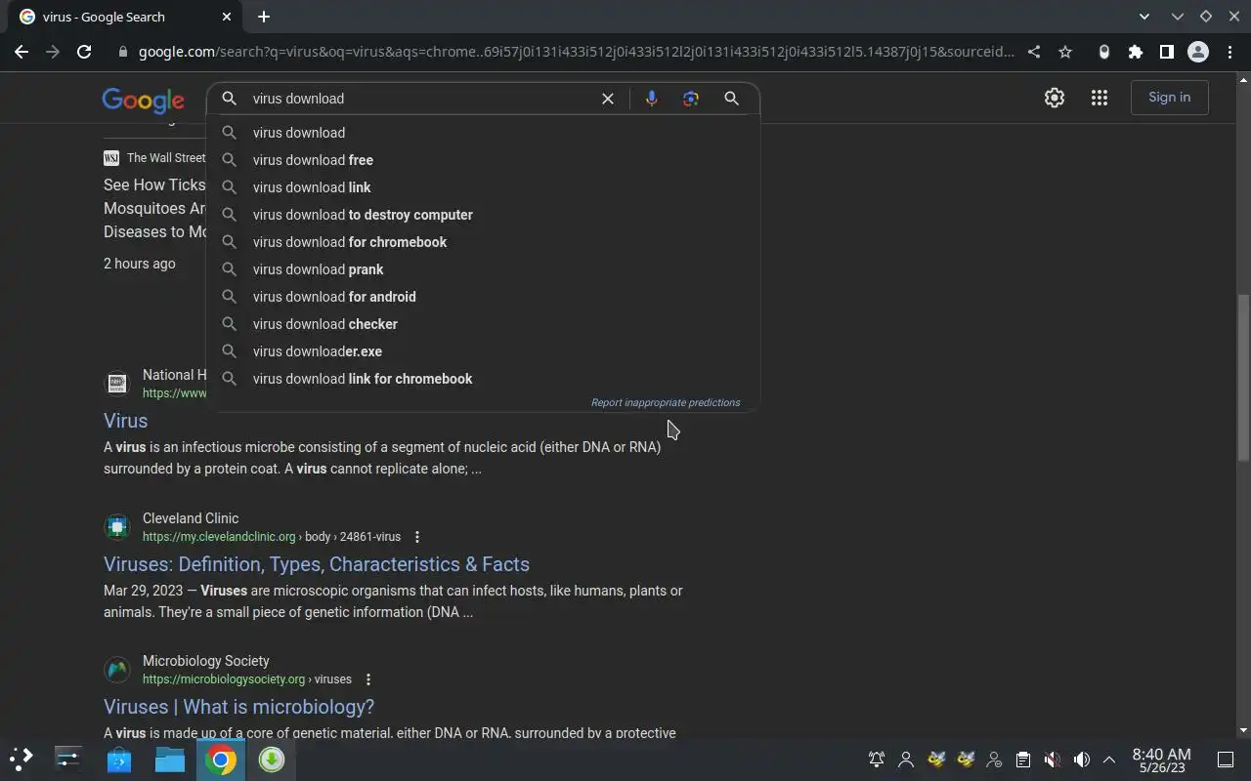Open the clock showing 8:40 AM
This screenshot has height=781, width=1251.
pos(1161,760)
